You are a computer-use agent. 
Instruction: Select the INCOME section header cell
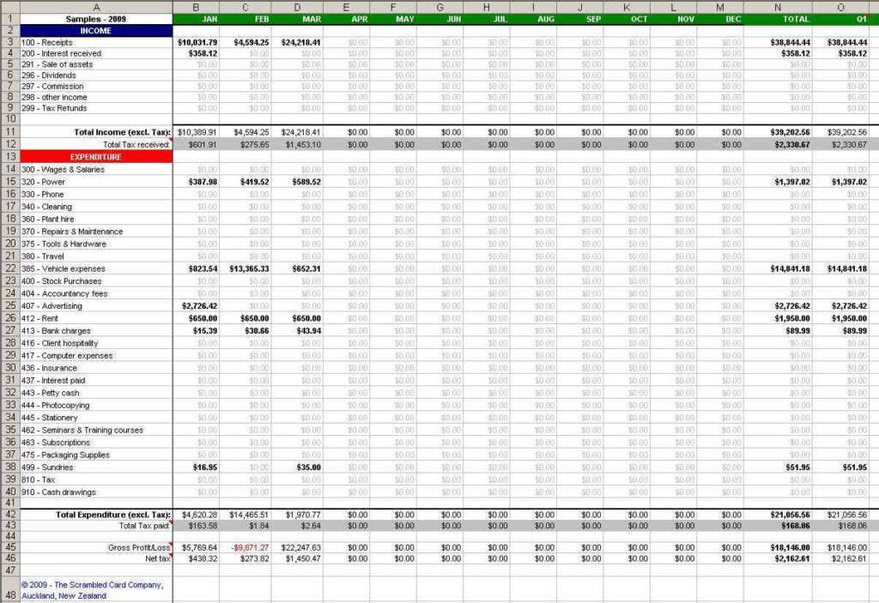click(x=96, y=29)
